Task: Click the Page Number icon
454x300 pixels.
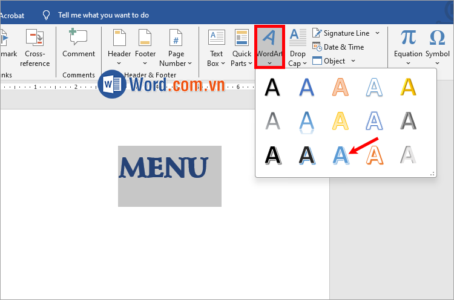Action: (176, 37)
